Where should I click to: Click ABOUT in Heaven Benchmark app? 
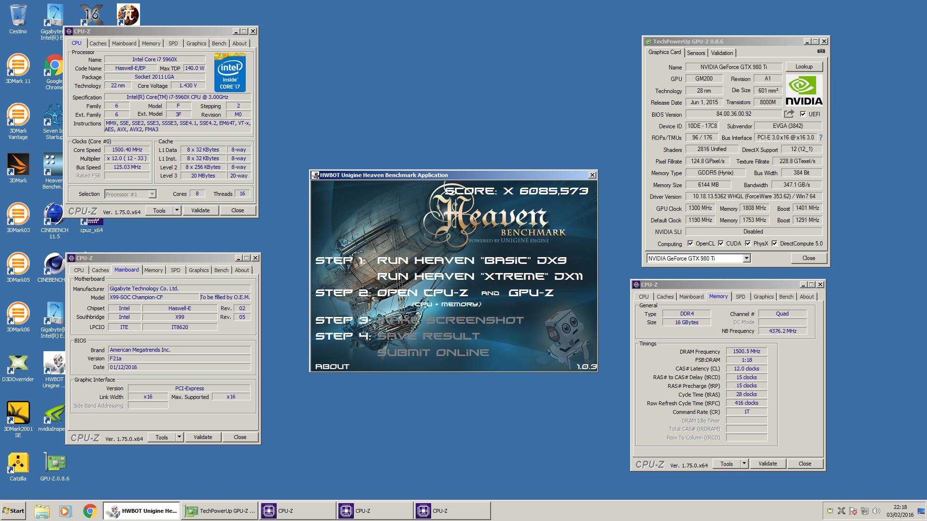point(332,367)
